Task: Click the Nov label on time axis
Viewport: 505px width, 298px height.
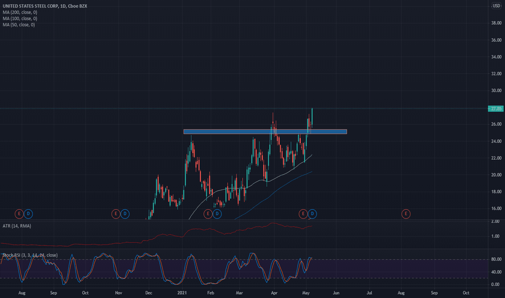Action: [119, 293]
